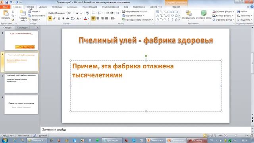Click Select (Выделить) button

click(x=244, y=20)
